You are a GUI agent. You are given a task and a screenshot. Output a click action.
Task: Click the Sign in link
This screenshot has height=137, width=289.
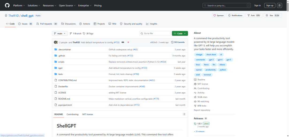click(257, 5)
